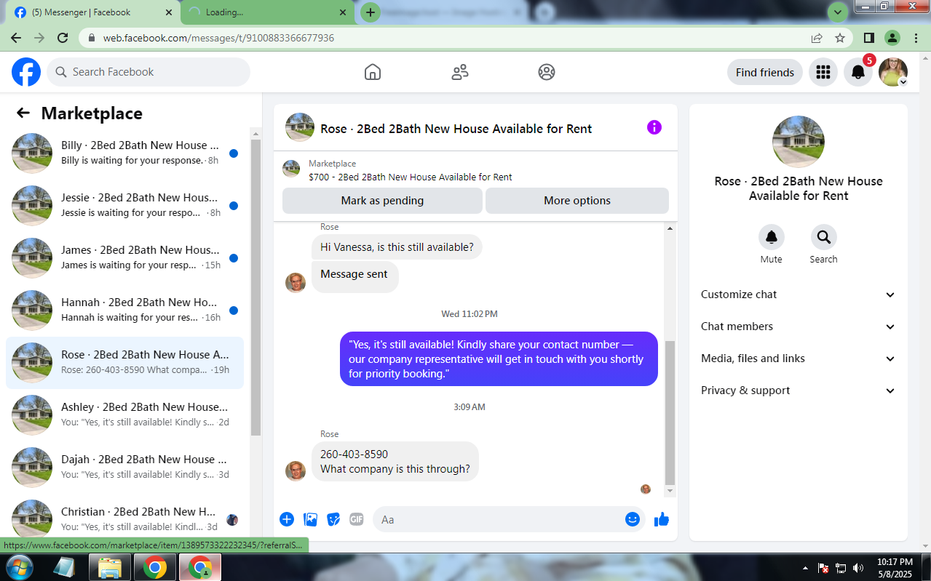
Task: Open Christian's conversation in the list
Action: click(x=124, y=517)
